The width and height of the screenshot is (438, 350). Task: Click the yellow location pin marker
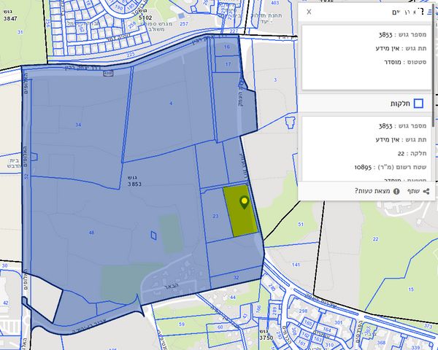pos(244,203)
